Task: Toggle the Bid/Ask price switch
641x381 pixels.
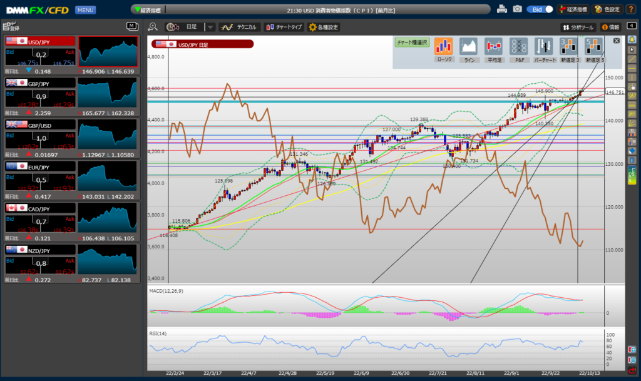Action: 541,9
